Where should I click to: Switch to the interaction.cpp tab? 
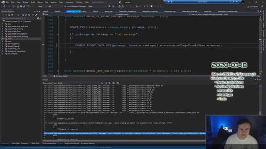pyautogui.click(x=170, y=11)
